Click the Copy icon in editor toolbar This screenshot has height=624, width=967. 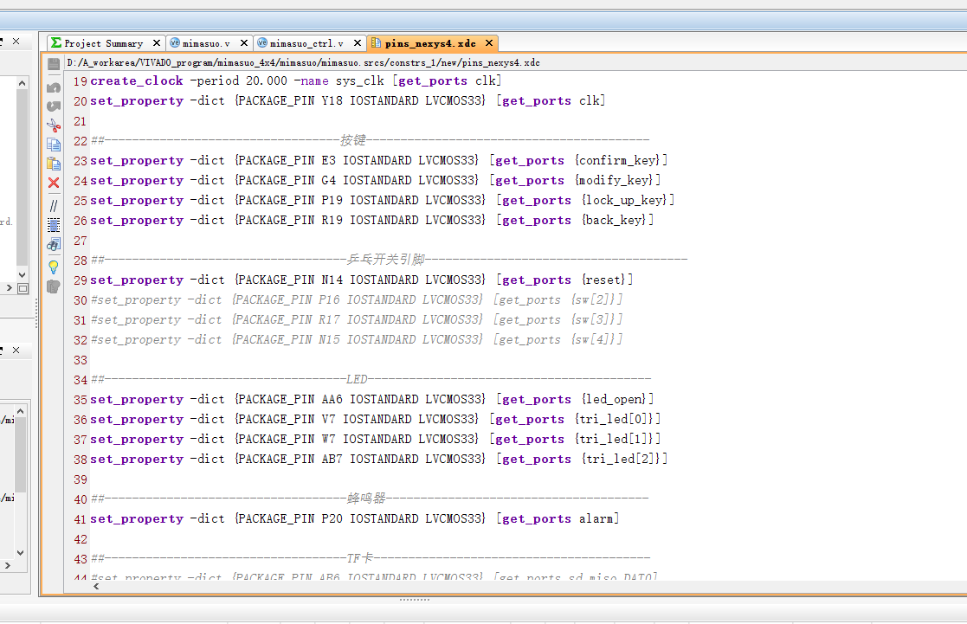coord(54,145)
